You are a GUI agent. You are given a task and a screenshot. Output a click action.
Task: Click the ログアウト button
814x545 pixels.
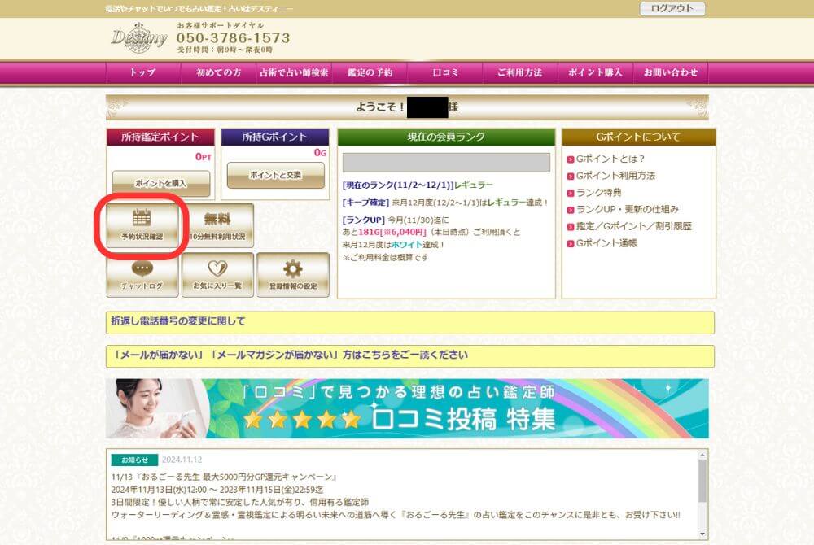672,9
